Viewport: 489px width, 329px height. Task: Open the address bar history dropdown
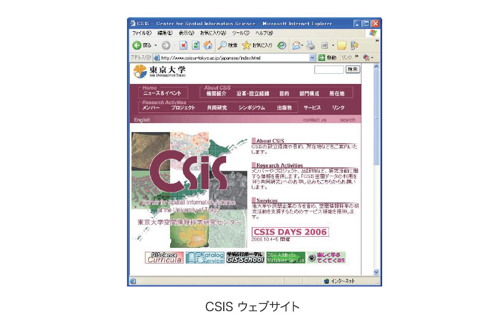coord(312,57)
